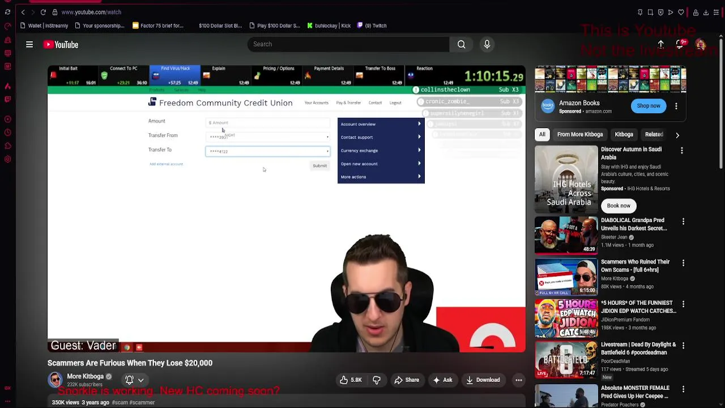Start voice search with the microphone
This screenshot has height=408, width=725.
pos(487,44)
